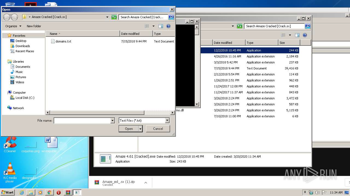
Task: Click the Open dialog search box
Action: point(143,17)
